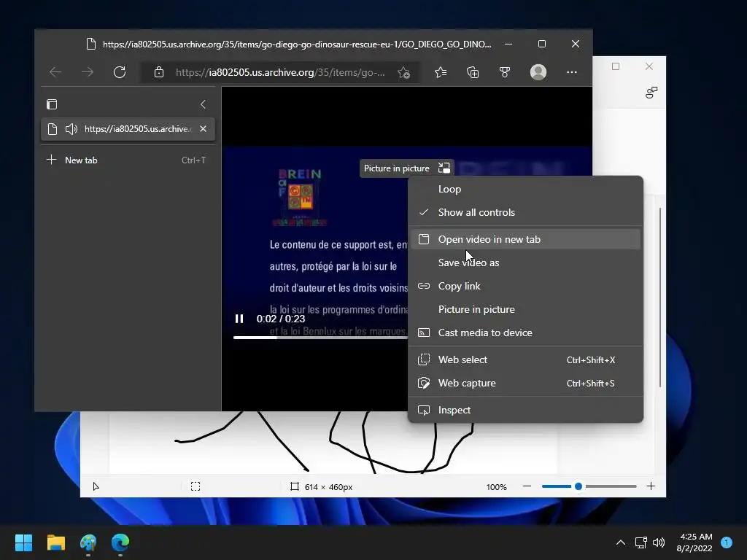Click the Paint pointer tool in status bar
Image resolution: width=747 pixels, height=560 pixels.
pos(96,486)
